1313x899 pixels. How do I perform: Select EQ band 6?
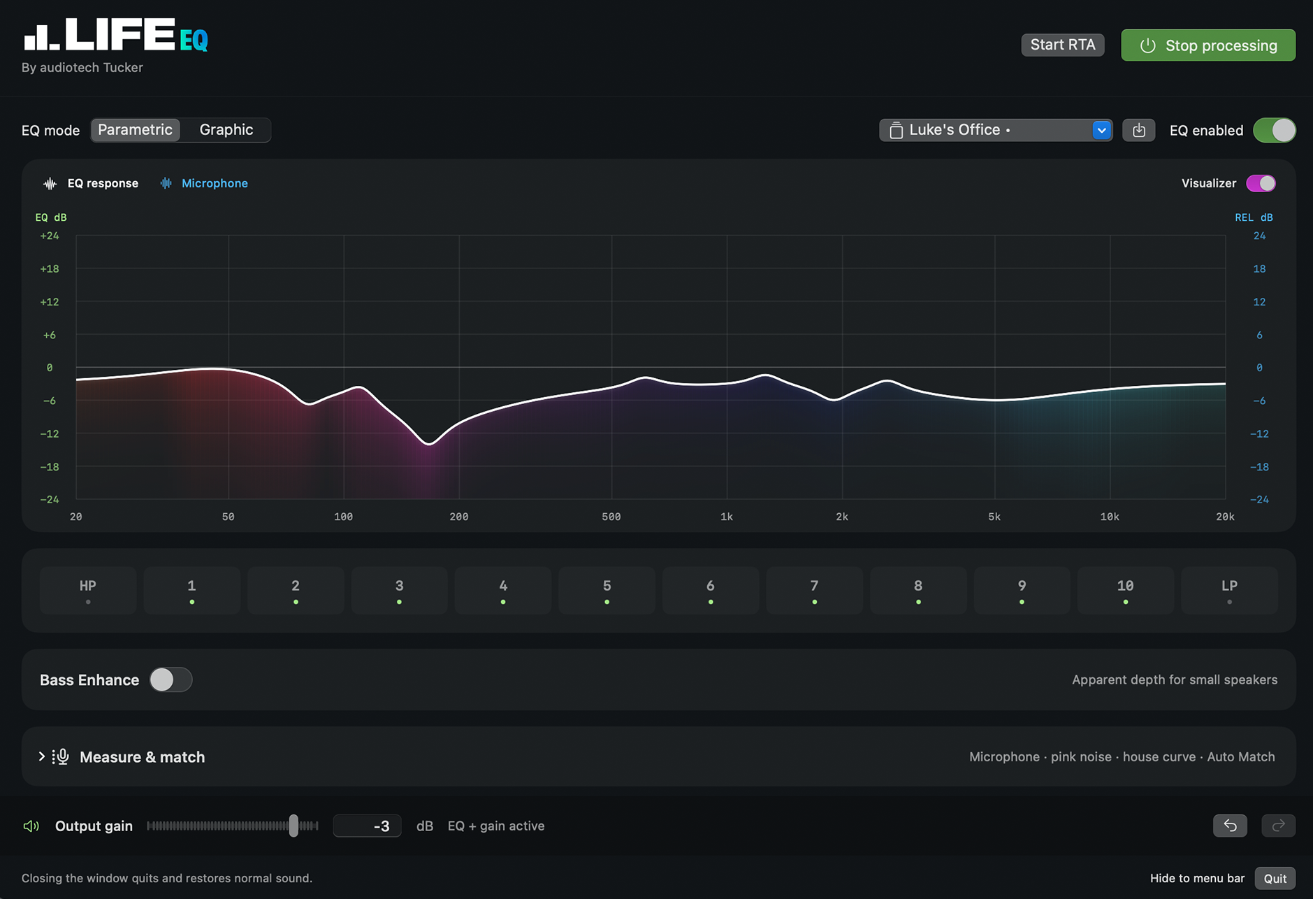[x=711, y=591]
